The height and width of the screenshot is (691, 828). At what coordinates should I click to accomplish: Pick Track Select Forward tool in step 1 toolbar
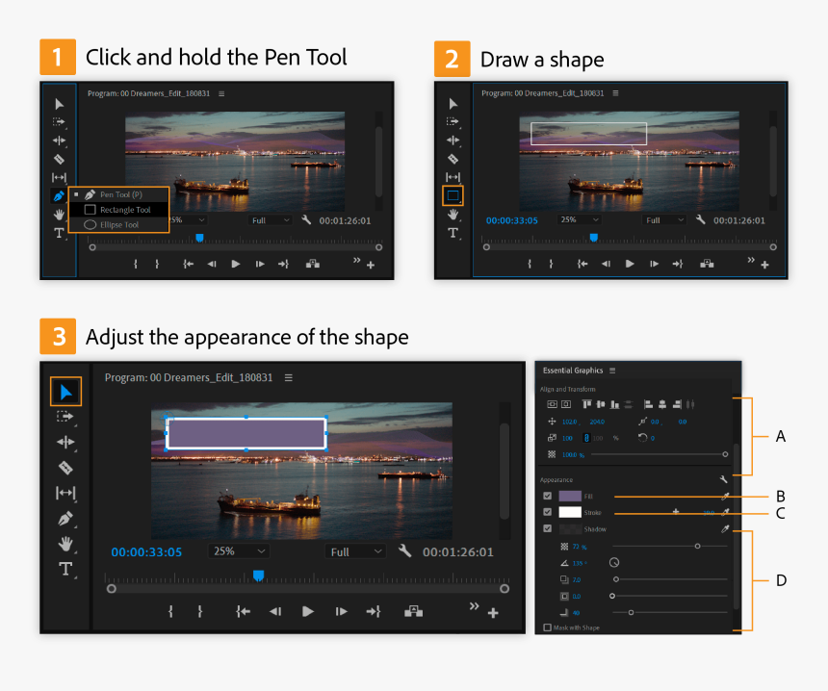pyautogui.click(x=59, y=122)
